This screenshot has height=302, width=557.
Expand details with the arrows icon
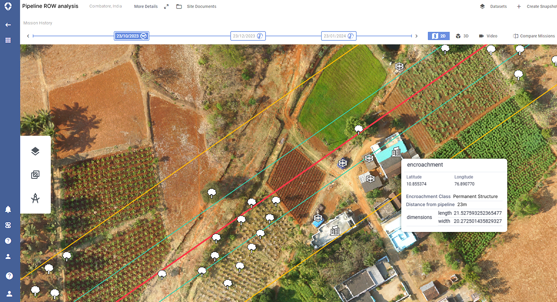166,6
